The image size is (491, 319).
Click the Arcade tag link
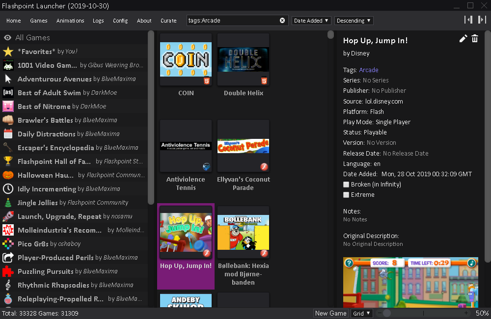(369, 70)
